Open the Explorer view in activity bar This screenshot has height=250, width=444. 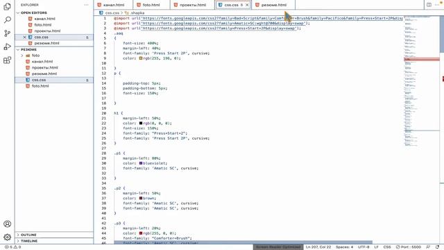pyautogui.click(x=8, y=6)
